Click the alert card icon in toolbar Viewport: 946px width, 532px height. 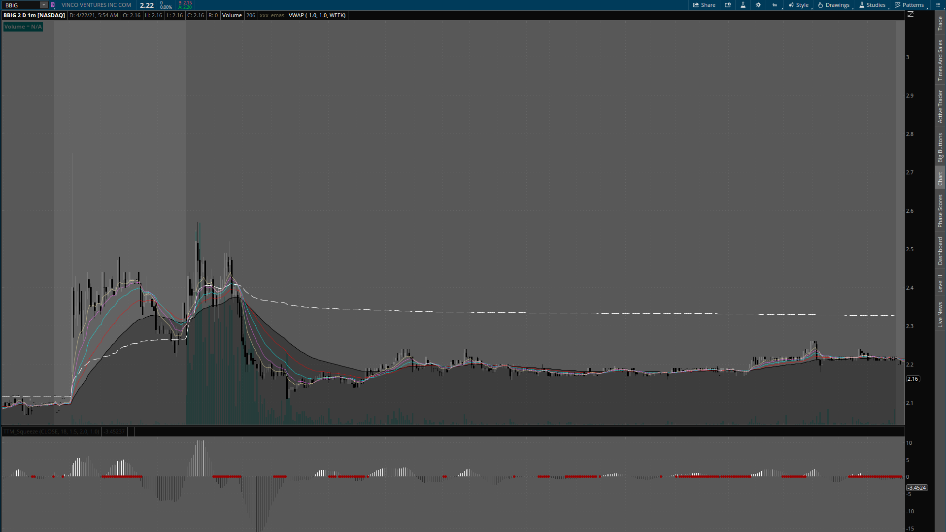click(x=728, y=5)
